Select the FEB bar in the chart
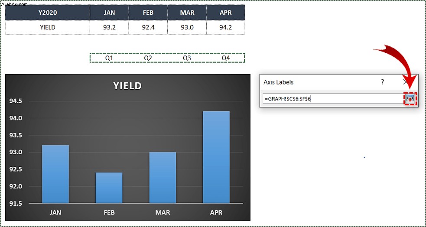This screenshot has height=227, width=426. (x=109, y=188)
